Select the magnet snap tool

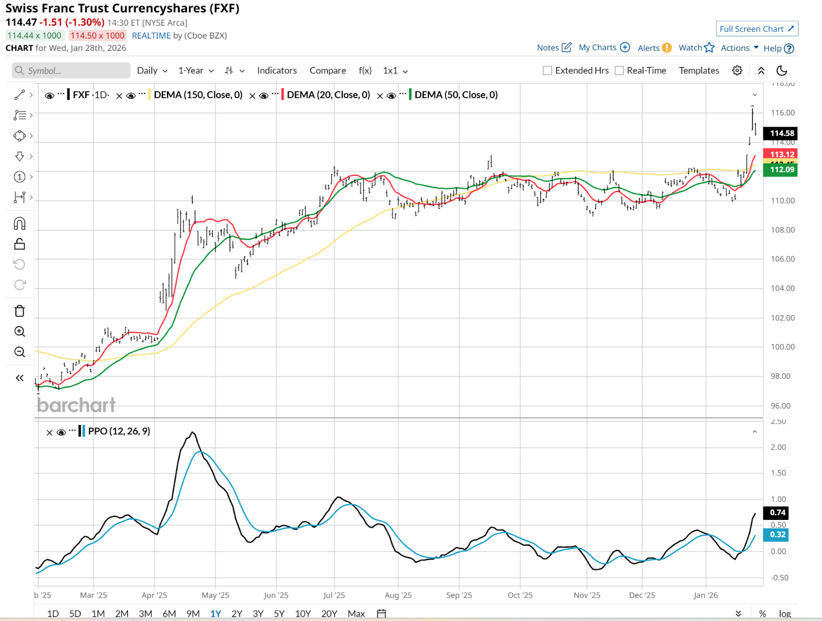click(20, 224)
